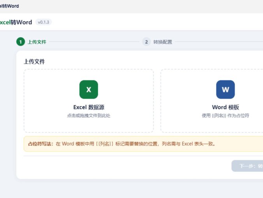Click the 点击或拖拽文件到此处 hint text
This screenshot has width=263, height=198.
[x=89, y=116]
